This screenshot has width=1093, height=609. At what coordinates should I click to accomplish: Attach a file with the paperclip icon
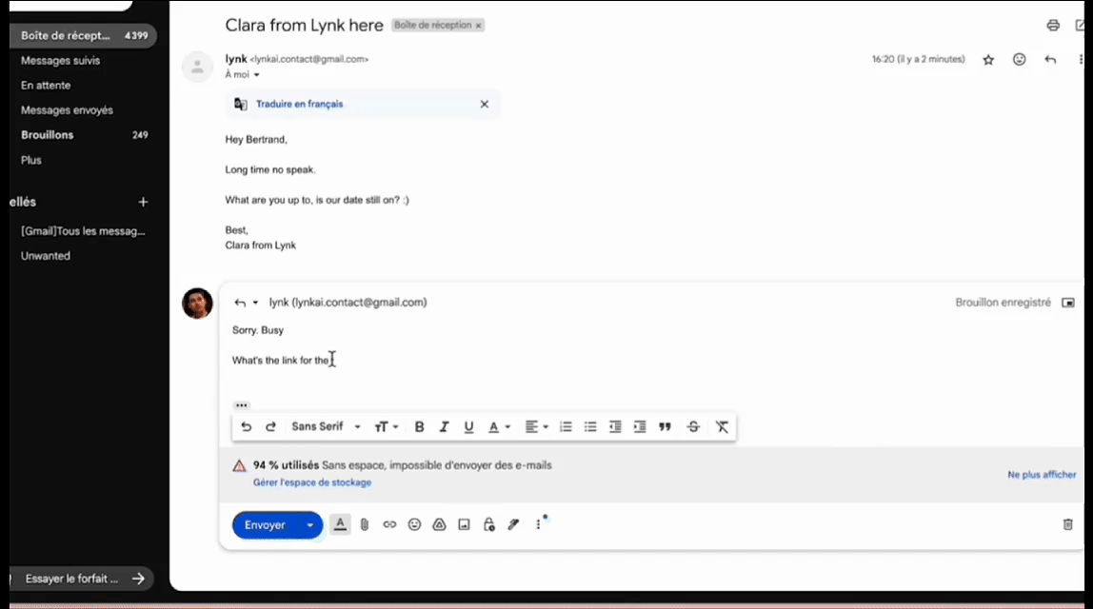pyautogui.click(x=365, y=524)
